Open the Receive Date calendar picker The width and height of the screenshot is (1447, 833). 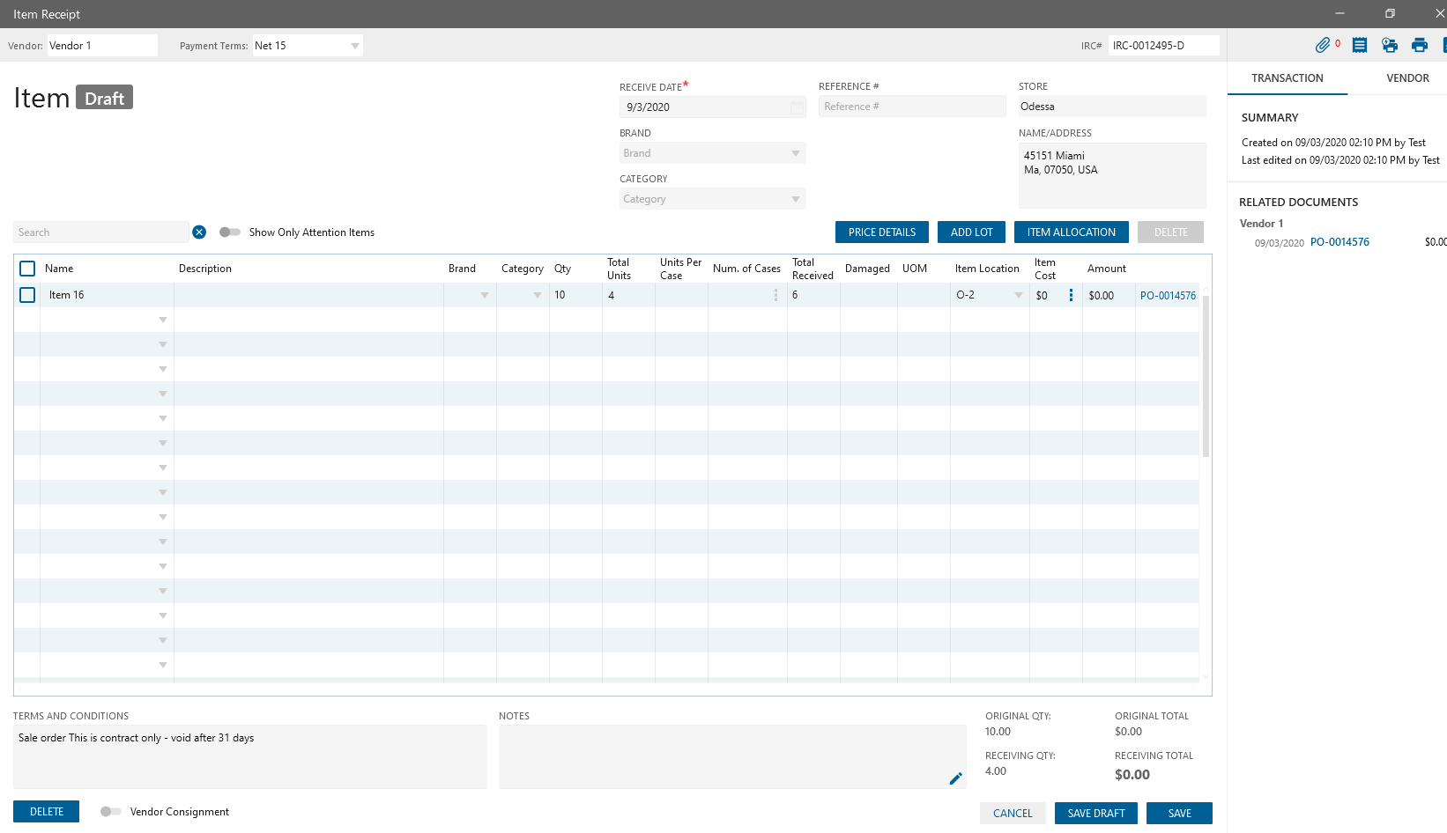(797, 107)
